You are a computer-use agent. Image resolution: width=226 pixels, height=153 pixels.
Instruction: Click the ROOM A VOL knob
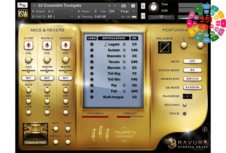tap(47, 59)
